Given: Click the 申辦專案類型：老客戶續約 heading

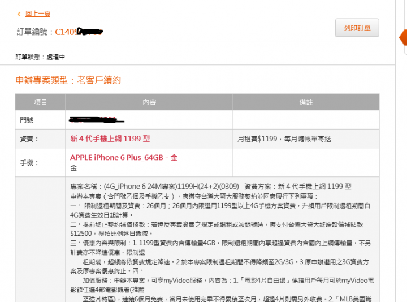Looking at the screenshot, I should (68, 80).
